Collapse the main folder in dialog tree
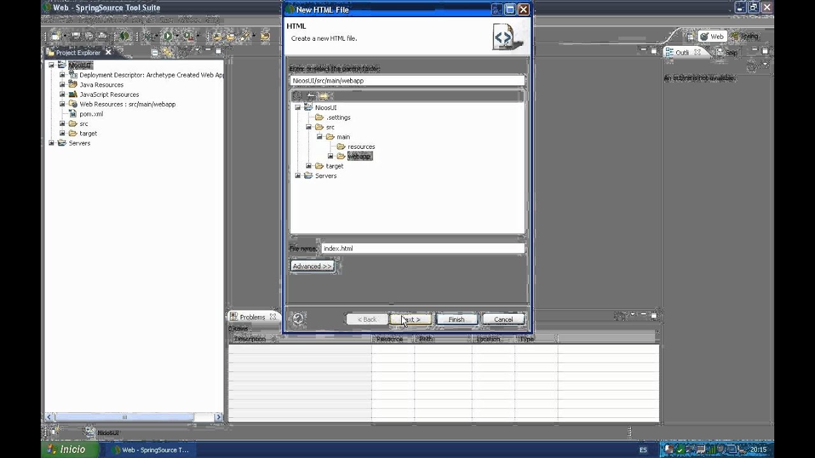The image size is (815, 458). point(320,137)
